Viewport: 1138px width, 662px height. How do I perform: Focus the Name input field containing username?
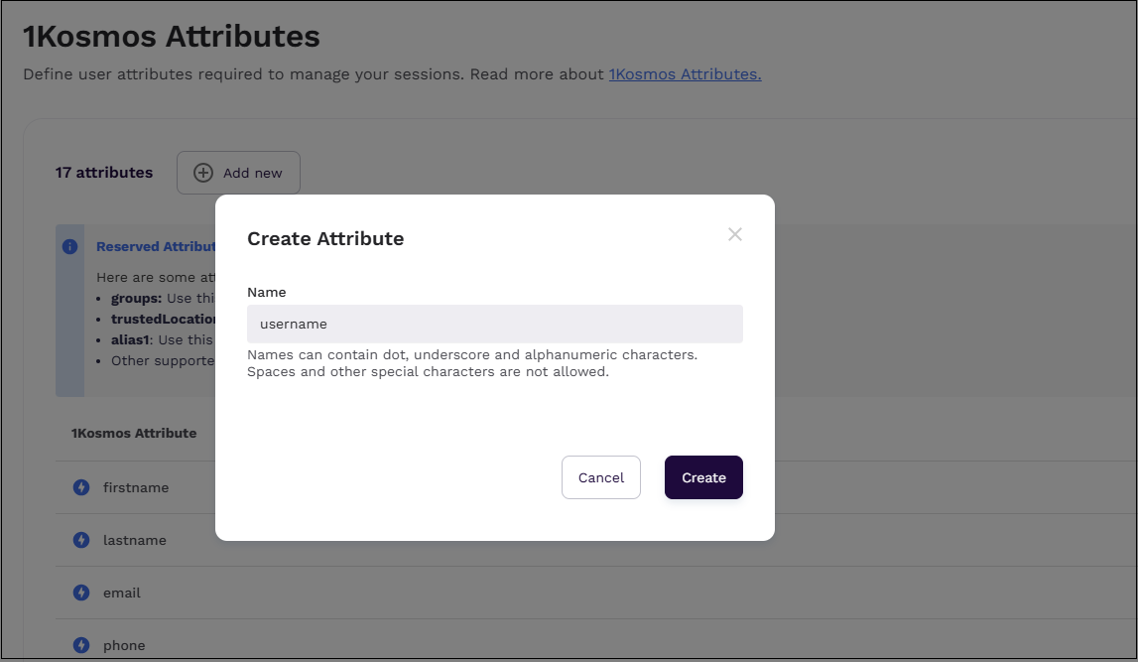point(494,324)
